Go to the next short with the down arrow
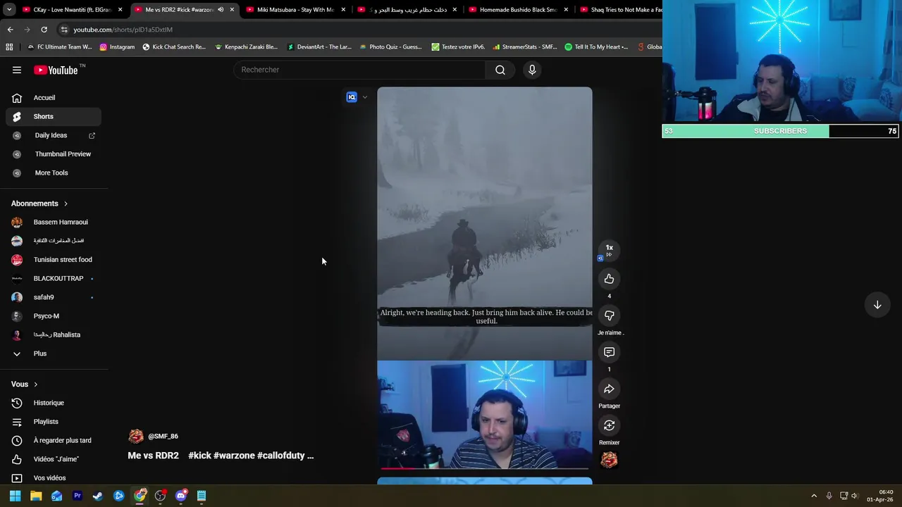Viewport: 902px width, 507px height. pyautogui.click(x=877, y=305)
